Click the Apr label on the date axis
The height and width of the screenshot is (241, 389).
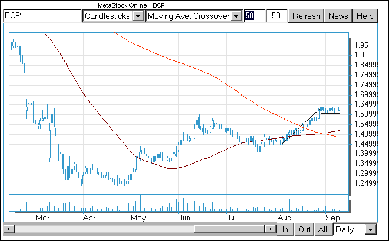pyautogui.click(x=89, y=218)
